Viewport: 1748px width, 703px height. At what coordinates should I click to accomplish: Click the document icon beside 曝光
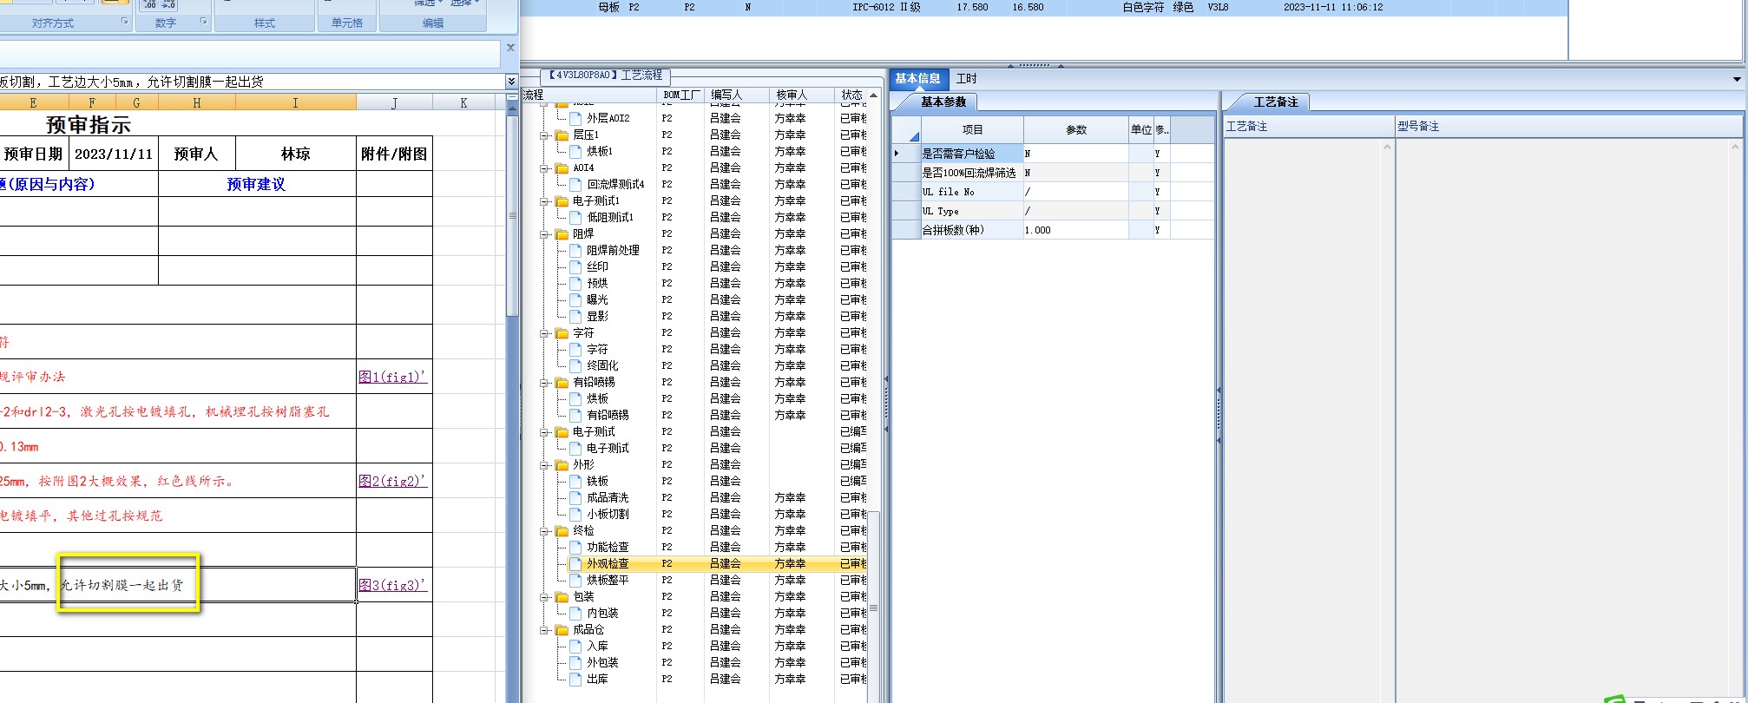point(575,299)
